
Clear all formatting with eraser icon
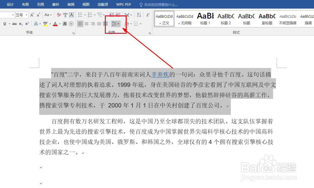coord(59,15)
